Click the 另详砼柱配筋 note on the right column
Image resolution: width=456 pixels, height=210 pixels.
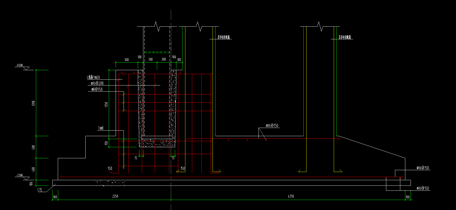345,37
